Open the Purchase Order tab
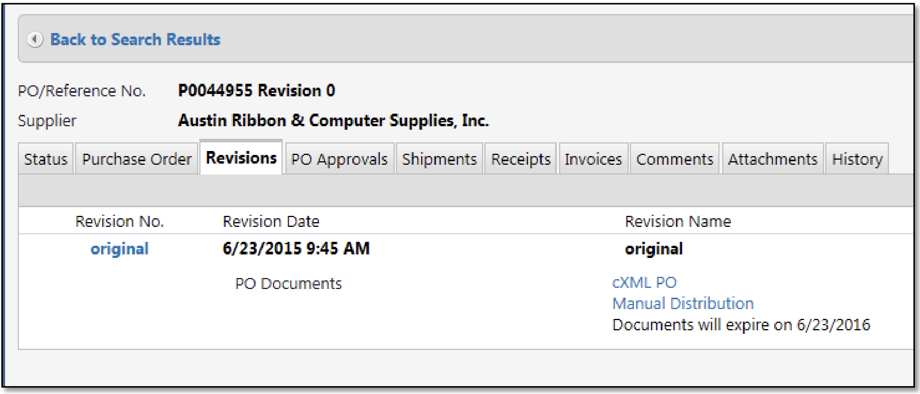This screenshot has width=920, height=394. coord(136,159)
